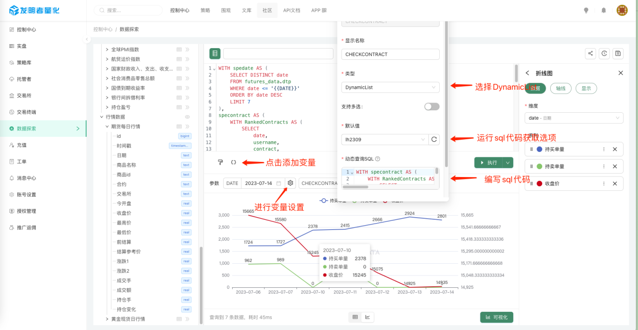This screenshot has width=638, height=330.
Task: Toggle 持买单量 legend in chart
Action: [x=333, y=201]
